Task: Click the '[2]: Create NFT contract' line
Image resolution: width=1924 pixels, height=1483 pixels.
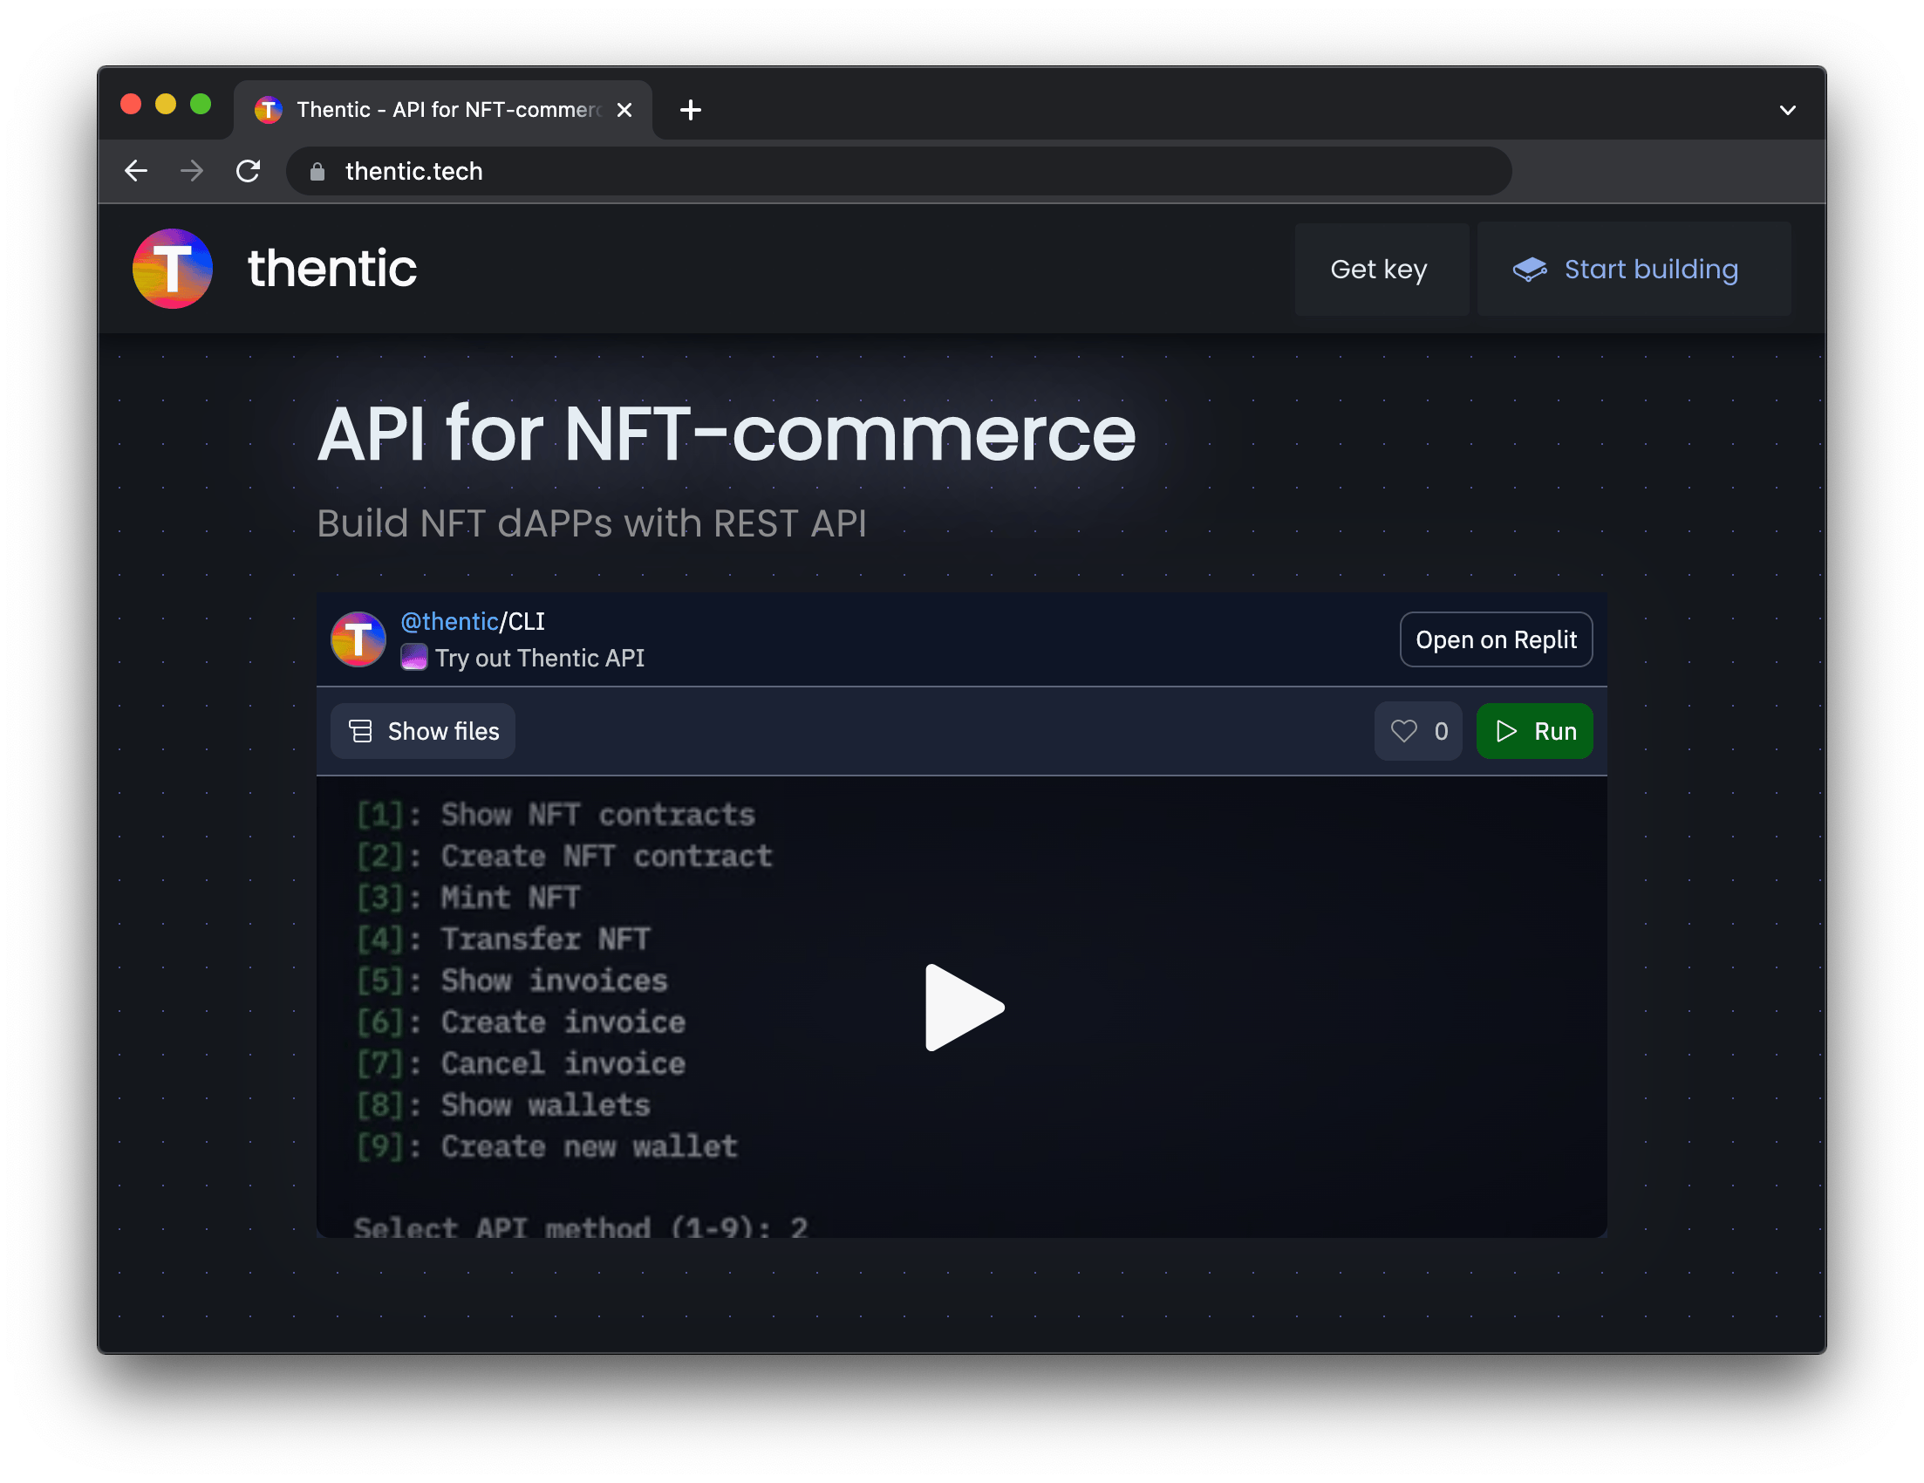Action: (564, 857)
